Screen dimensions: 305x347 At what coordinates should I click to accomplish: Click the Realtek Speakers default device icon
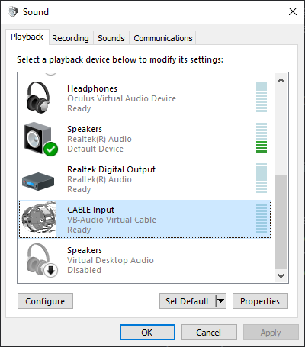(x=40, y=139)
